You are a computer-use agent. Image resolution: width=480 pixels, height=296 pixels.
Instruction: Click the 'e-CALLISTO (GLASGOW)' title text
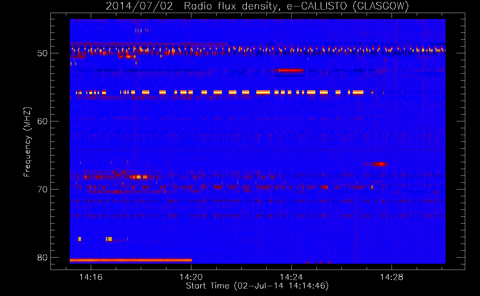point(348,6)
